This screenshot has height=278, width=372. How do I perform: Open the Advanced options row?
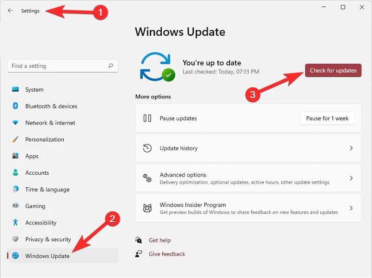point(248,178)
